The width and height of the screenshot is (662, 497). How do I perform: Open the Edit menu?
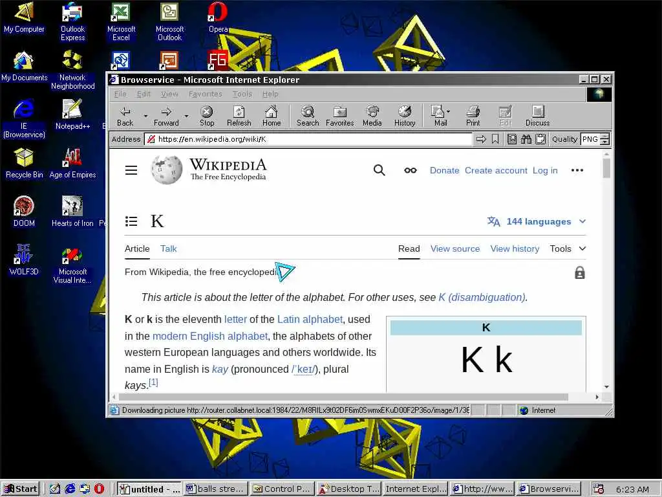coord(144,94)
